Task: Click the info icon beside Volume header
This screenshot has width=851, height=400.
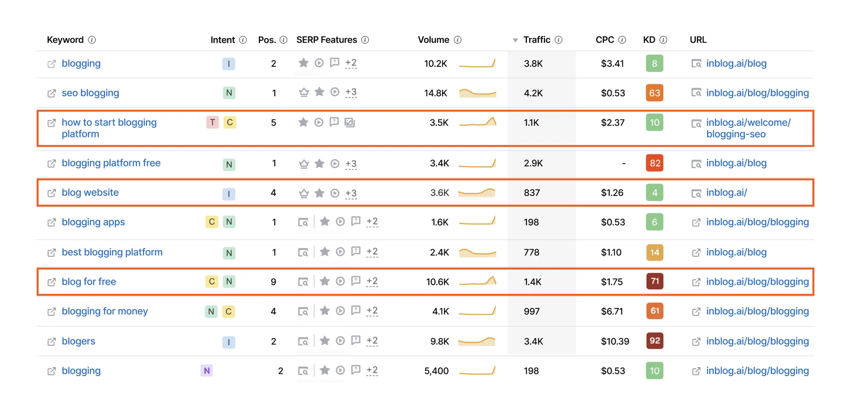Action: coord(458,40)
